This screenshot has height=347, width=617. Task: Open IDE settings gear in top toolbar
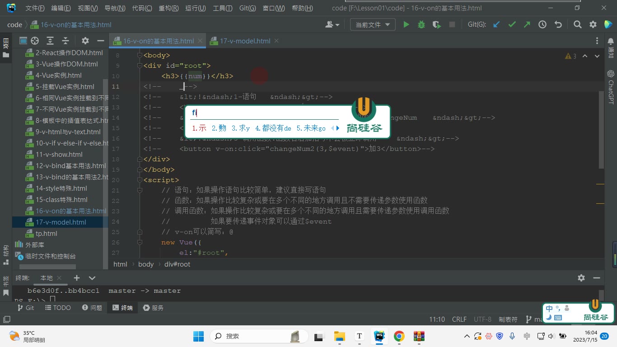click(x=593, y=25)
